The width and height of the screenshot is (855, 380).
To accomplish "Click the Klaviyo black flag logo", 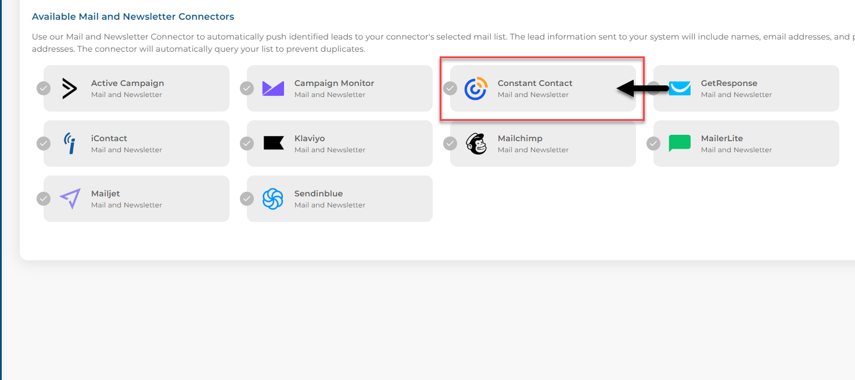I will pyautogui.click(x=273, y=144).
